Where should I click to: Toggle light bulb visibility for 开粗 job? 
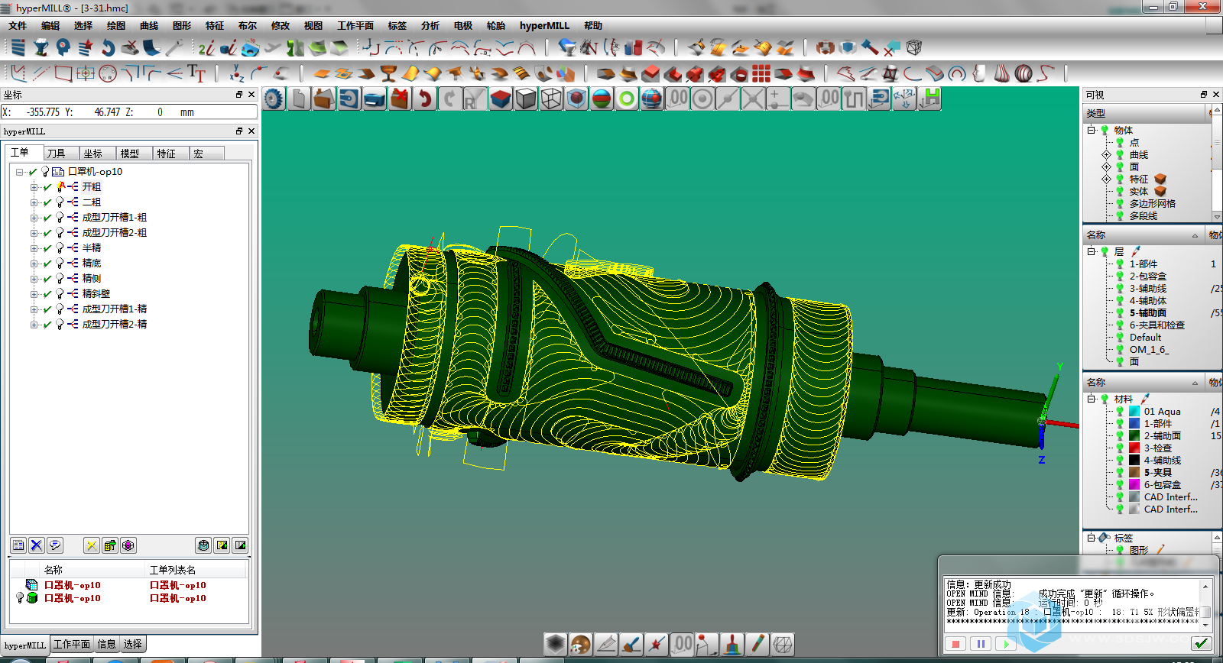[60, 186]
